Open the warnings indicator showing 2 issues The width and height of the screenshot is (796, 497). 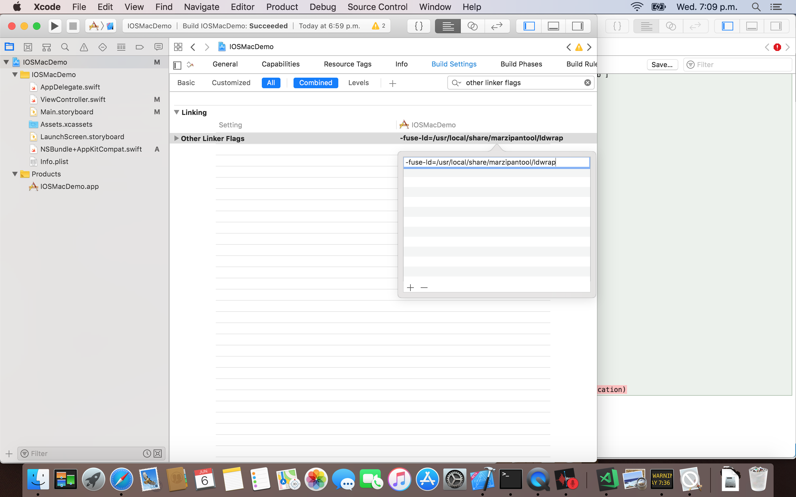click(x=379, y=26)
